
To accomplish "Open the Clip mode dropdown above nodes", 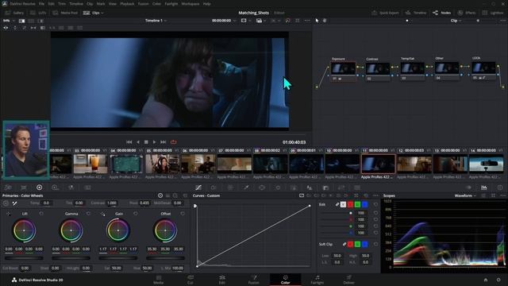I will [x=456, y=21].
